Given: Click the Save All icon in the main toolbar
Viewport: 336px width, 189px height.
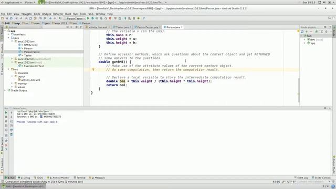Looking at the screenshot, I should 7,18.
